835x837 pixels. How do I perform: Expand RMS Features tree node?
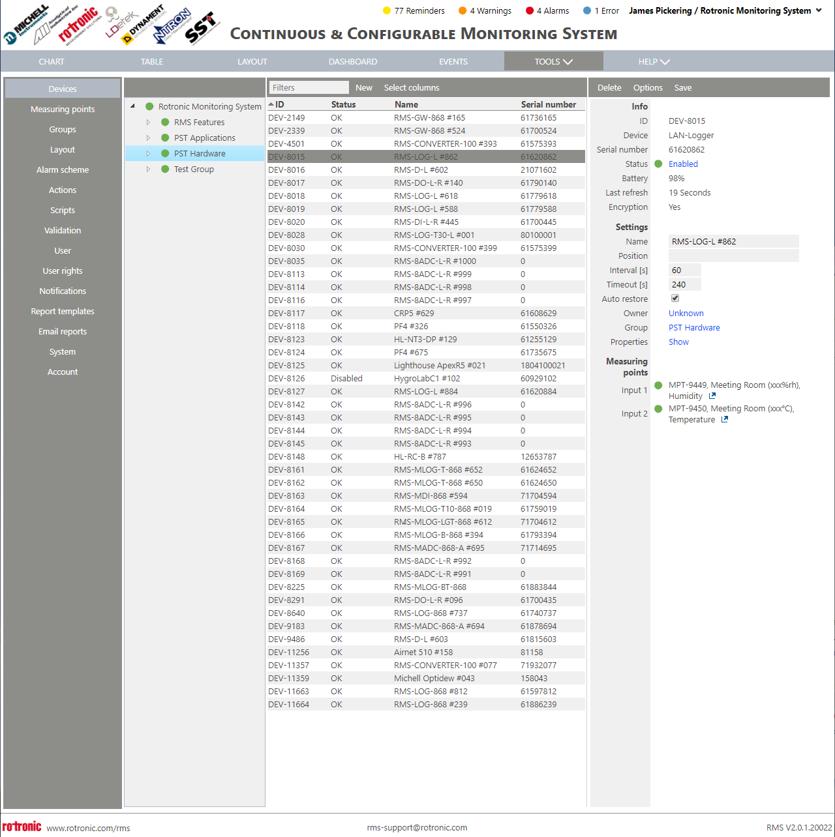coord(148,122)
